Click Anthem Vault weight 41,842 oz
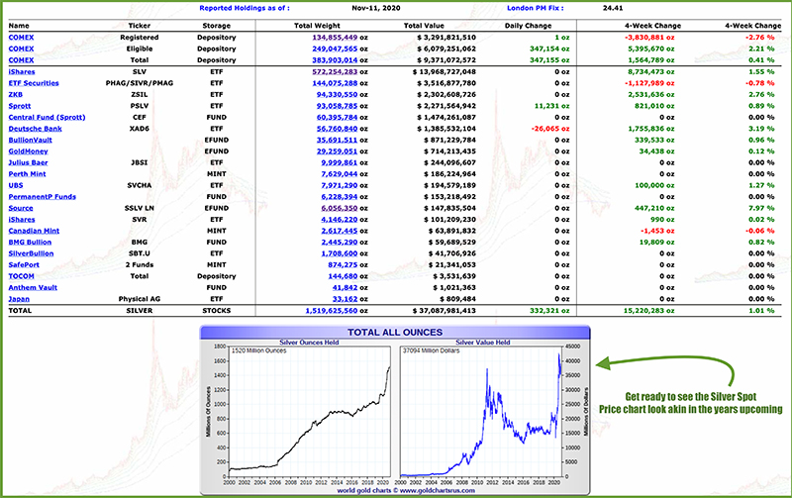Screen dimensions: 792x498 tap(345, 288)
